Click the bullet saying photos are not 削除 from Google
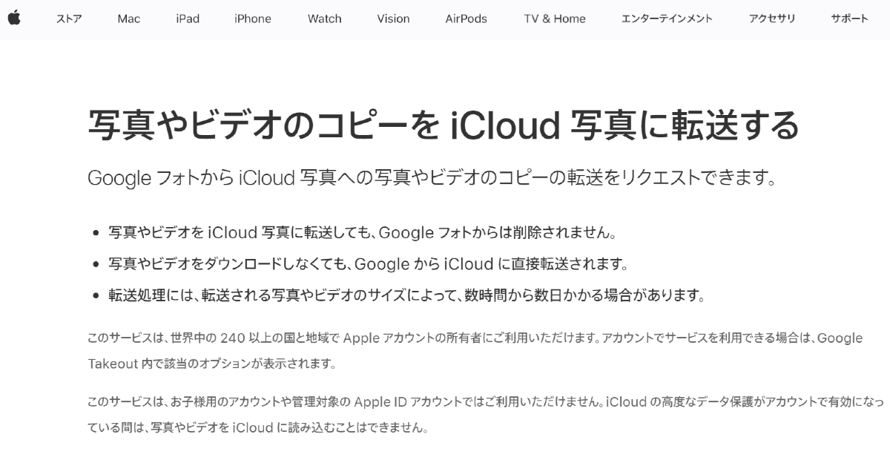This screenshot has width=890, height=466. tap(362, 232)
